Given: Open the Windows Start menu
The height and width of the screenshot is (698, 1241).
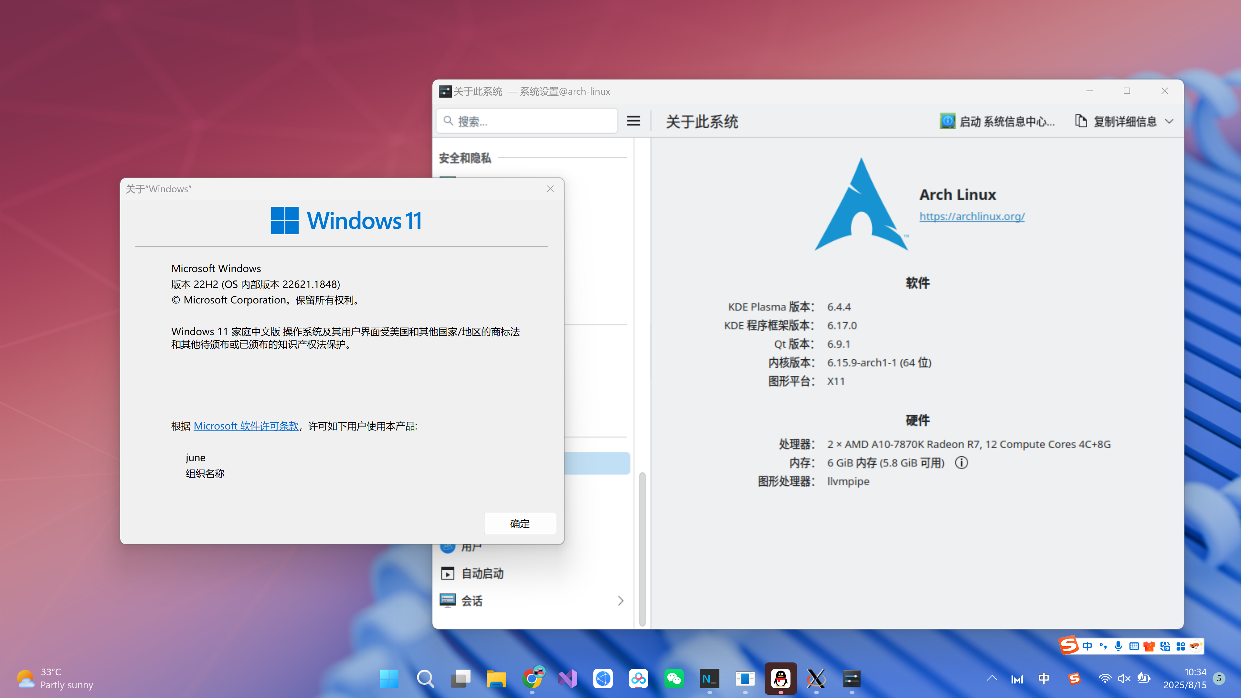Looking at the screenshot, I should tap(389, 679).
